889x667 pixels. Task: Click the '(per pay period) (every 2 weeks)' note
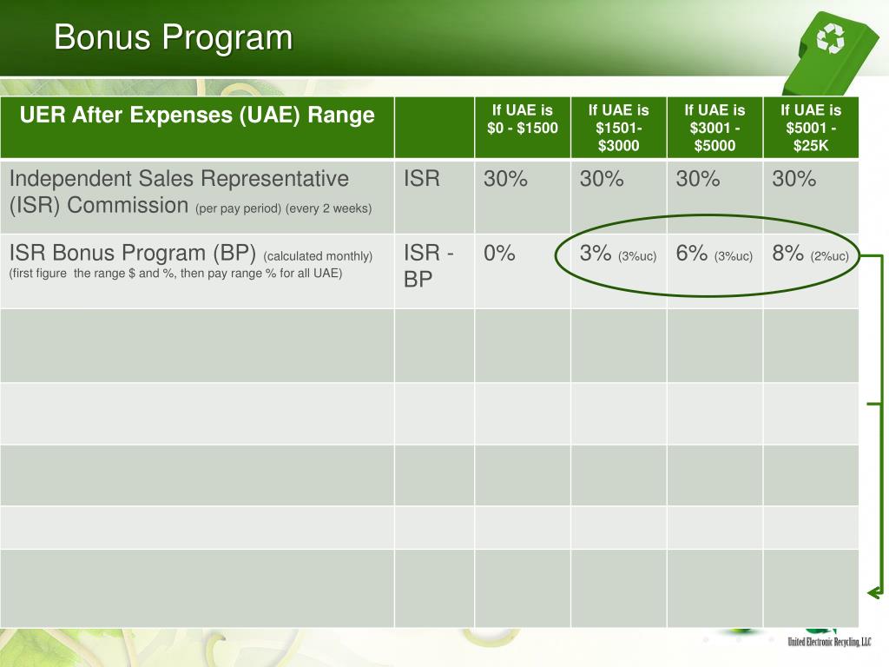point(284,208)
